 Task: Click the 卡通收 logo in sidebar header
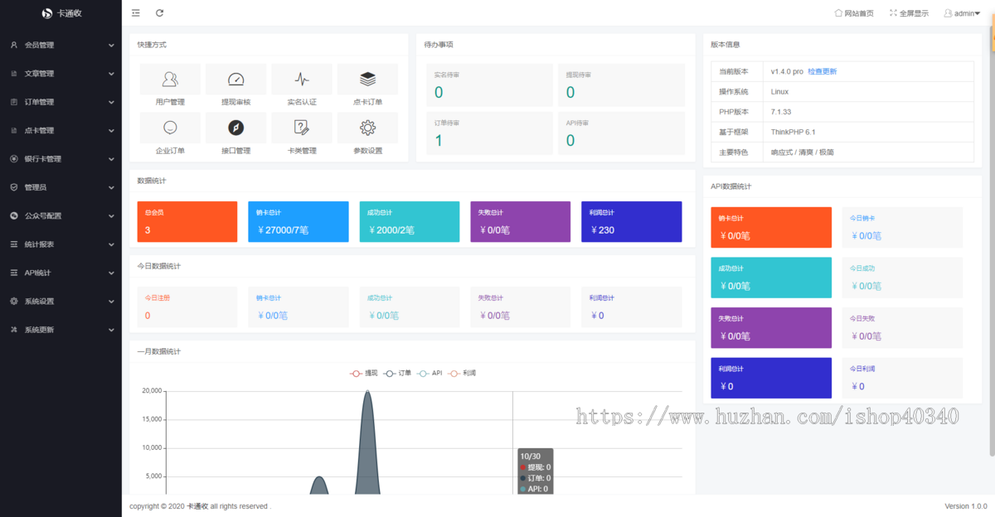pyautogui.click(x=61, y=13)
